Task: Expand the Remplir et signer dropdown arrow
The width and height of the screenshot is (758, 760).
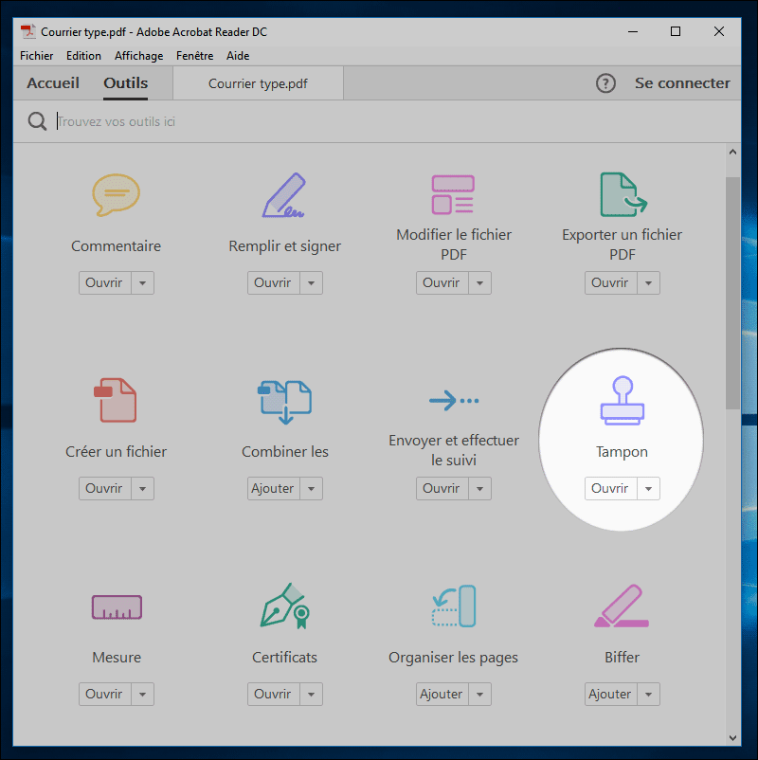Action: point(311,282)
